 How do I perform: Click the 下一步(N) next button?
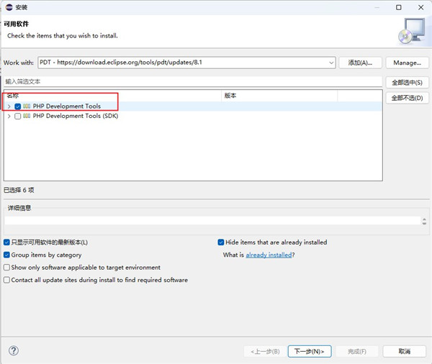pyautogui.click(x=310, y=351)
